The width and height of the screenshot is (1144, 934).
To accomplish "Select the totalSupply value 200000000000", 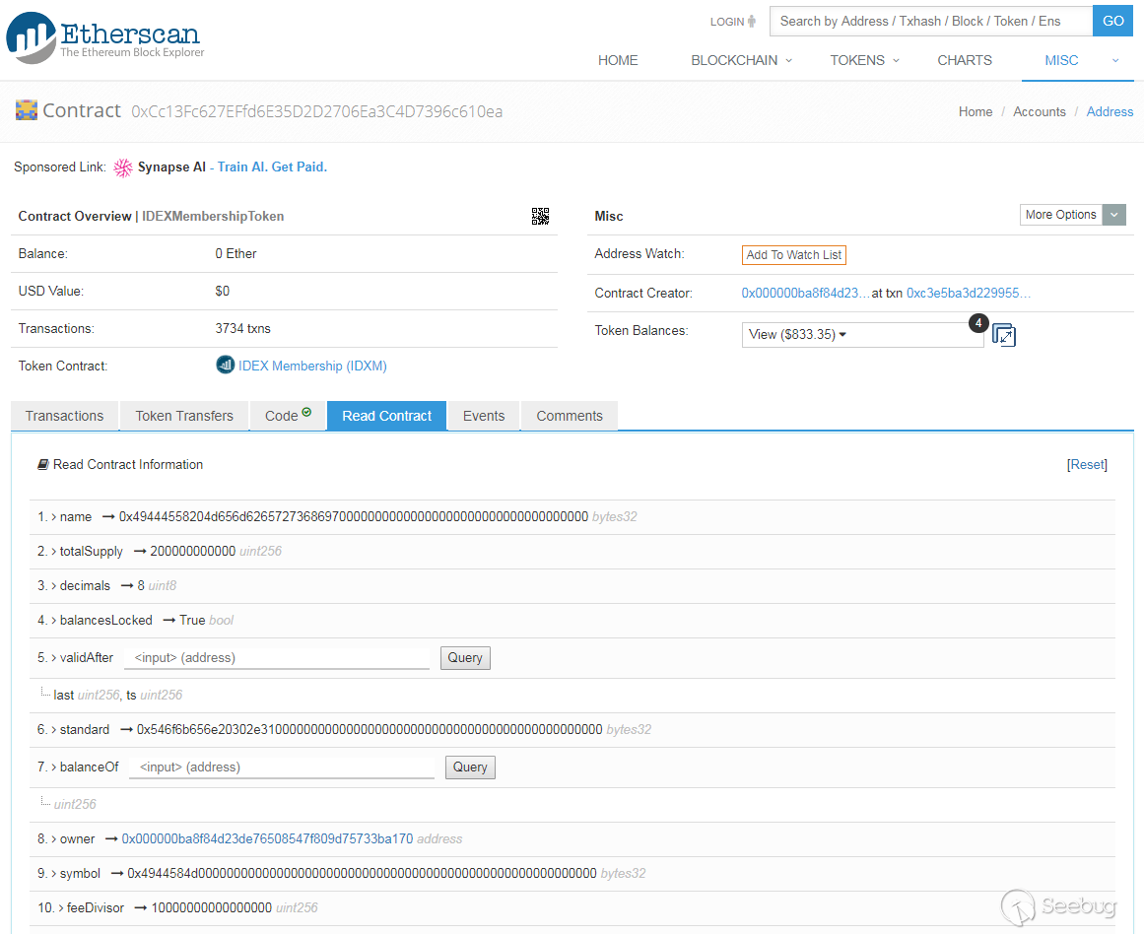I will [192, 552].
